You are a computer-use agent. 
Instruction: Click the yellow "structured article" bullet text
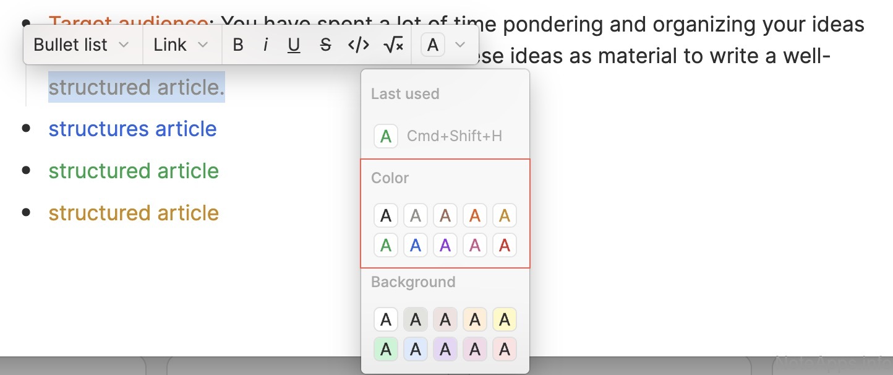point(134,213)
